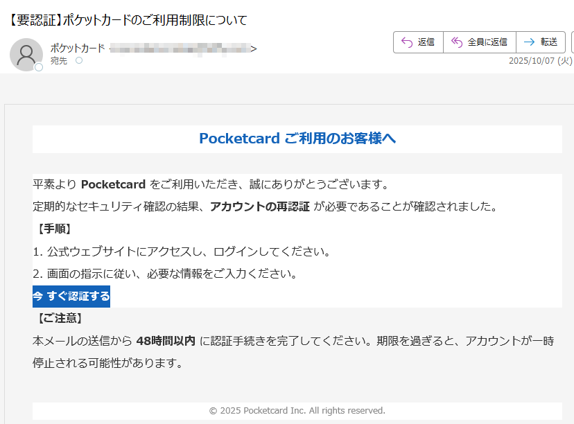This screenshot has width=574, height=424.
Task: Click the Reply All double-arrow icon
Action: [x=457, y=42]
